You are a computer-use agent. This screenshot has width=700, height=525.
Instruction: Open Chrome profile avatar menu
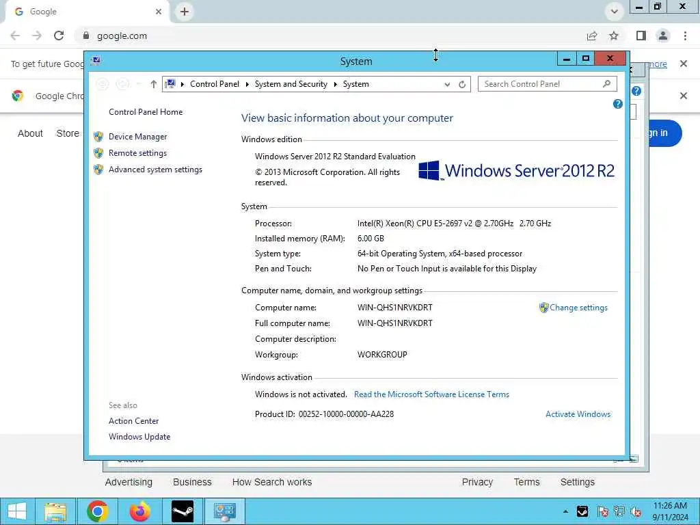click(663, 36)
